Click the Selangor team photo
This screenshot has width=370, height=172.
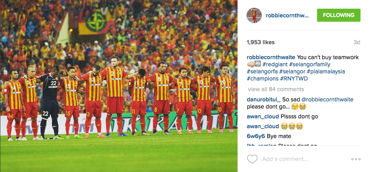point(119,86)
